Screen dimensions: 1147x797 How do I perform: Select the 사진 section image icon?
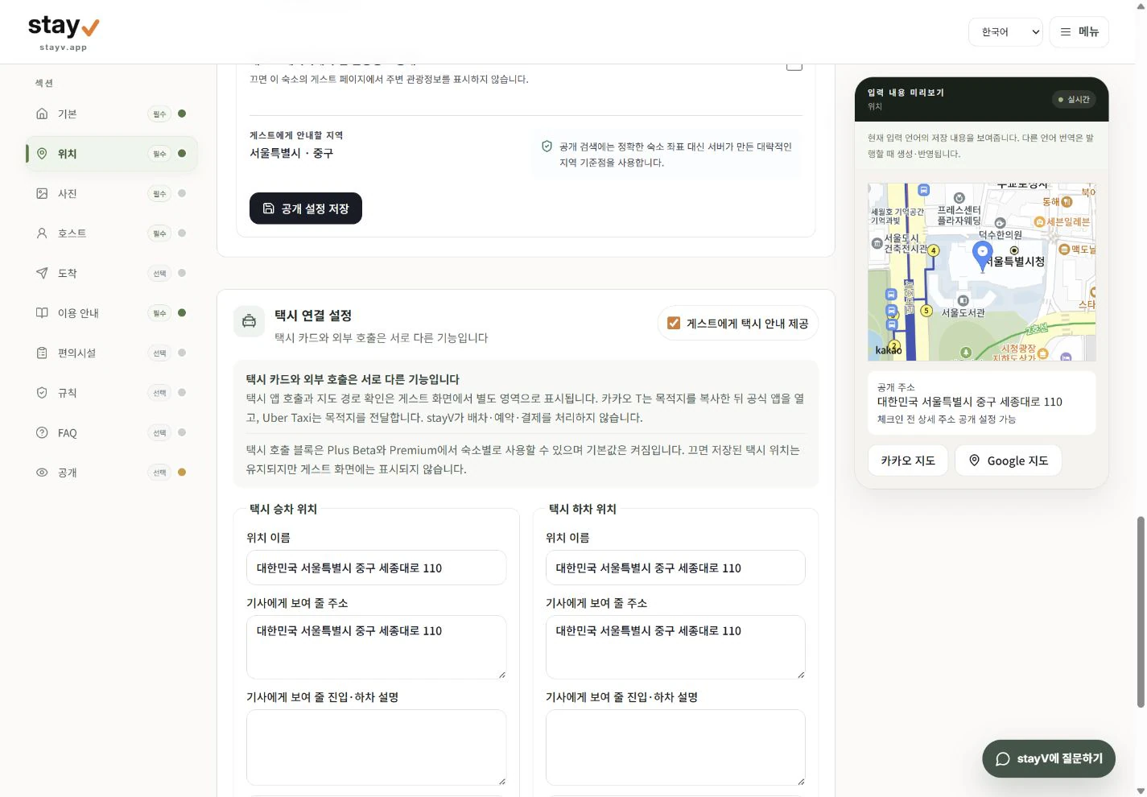click(x=42, y=193)
